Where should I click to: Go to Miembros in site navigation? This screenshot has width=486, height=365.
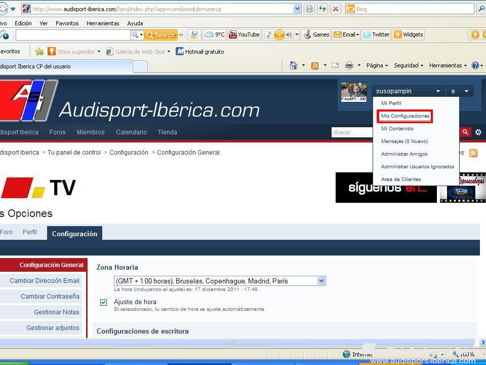(91, 132)
